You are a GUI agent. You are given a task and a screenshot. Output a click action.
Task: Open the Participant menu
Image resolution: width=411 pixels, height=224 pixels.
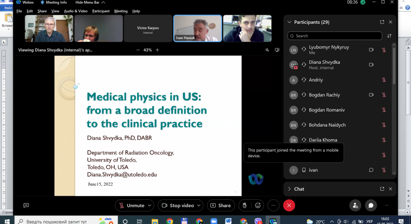(101, 11)
